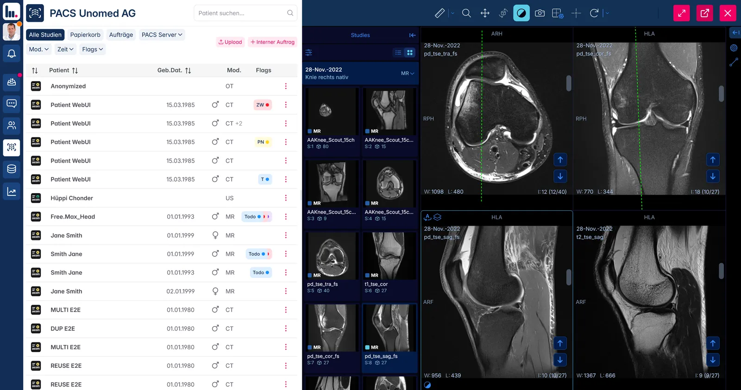
Task: Select the pan move tool
Action: (485, 13)
